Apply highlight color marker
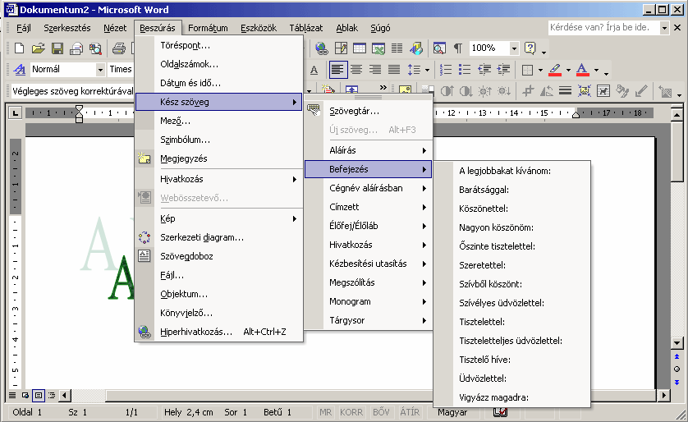 click(x=555, y=69)
